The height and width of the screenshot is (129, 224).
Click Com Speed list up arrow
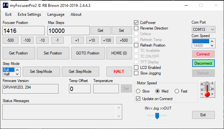[212, 41]
